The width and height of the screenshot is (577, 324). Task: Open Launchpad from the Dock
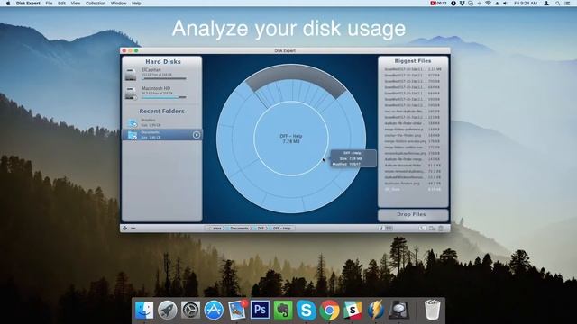168,310
